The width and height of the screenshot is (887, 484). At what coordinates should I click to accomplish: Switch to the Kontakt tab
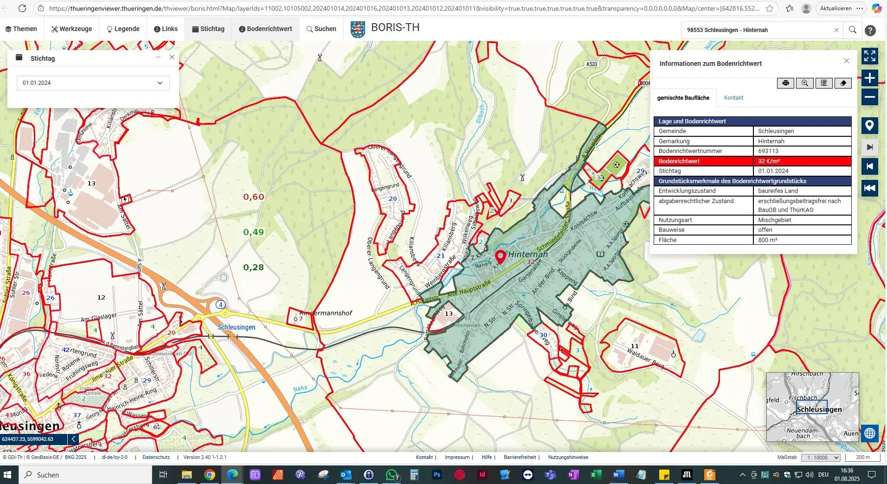[733, 98]
